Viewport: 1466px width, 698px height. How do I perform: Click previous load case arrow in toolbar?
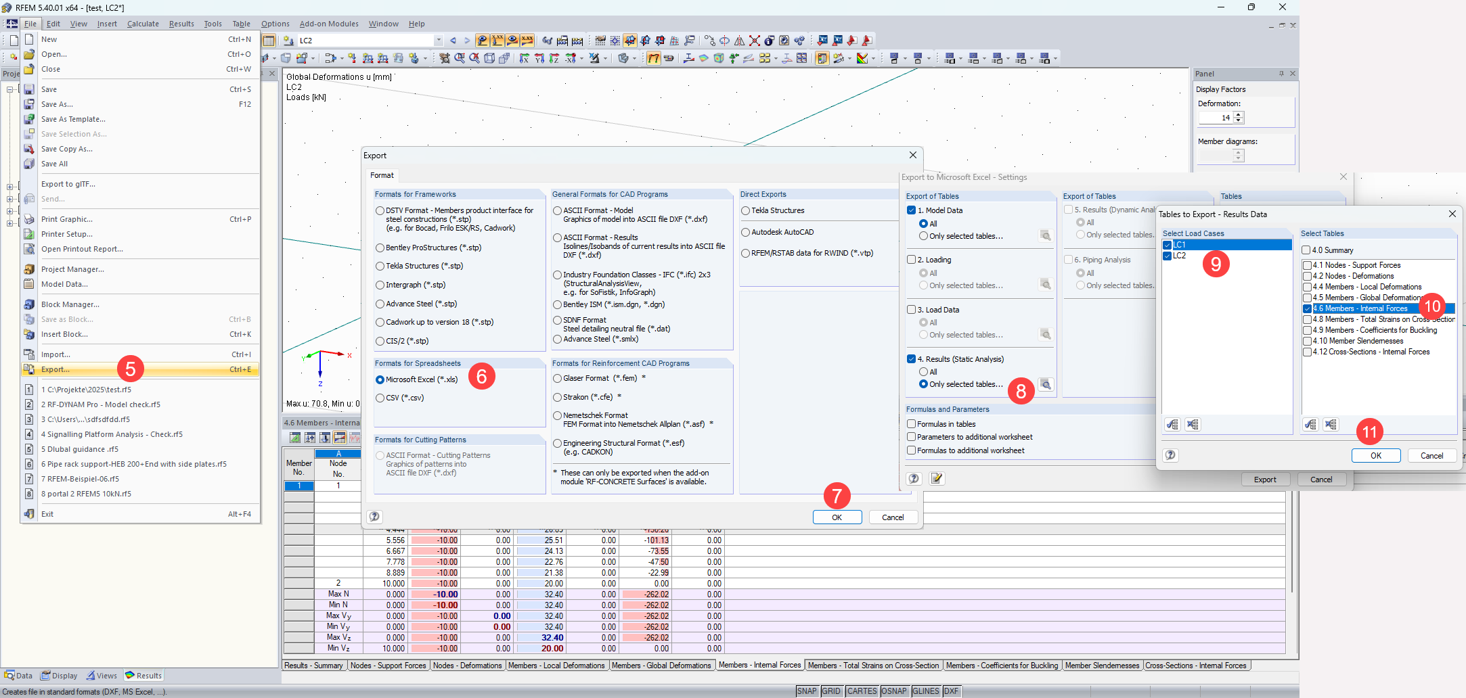coord(453,41)
